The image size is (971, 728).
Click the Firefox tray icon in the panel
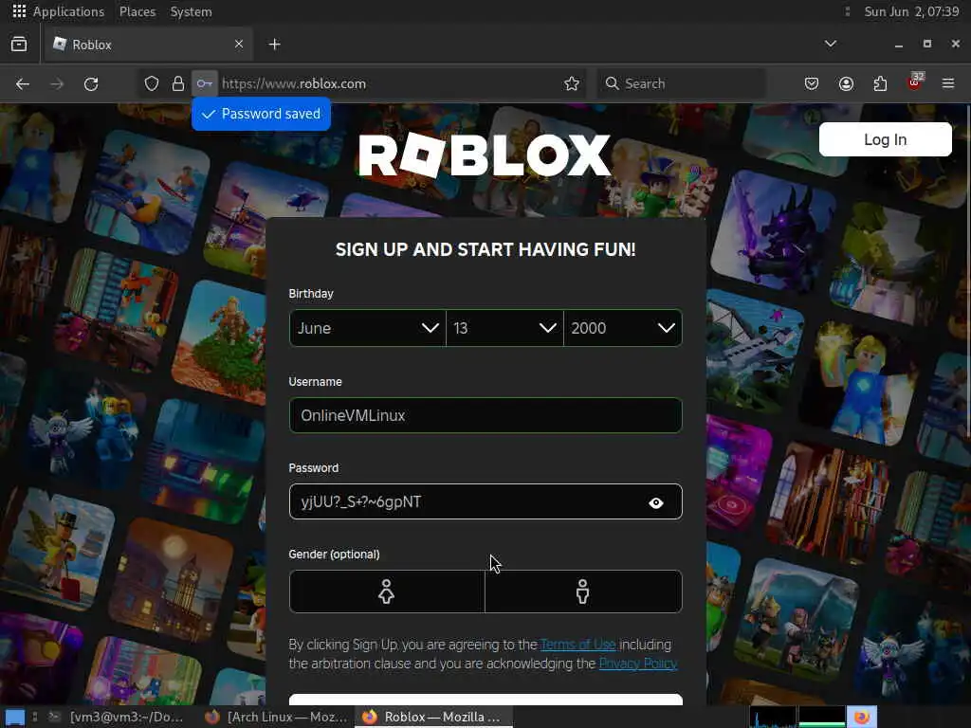click(862, 717)
